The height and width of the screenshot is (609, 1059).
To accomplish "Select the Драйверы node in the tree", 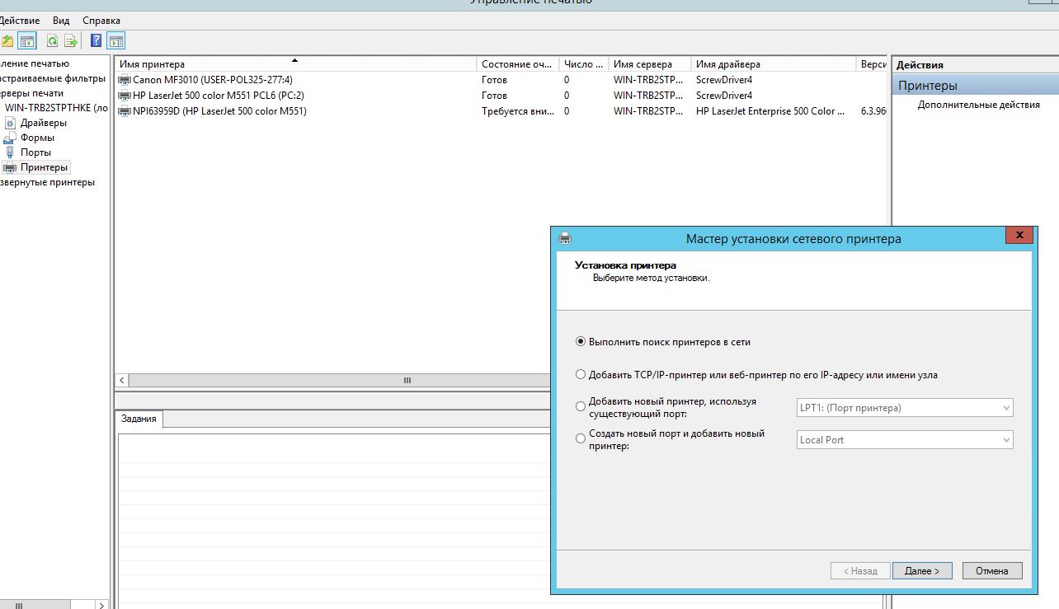I will [43, 123].
